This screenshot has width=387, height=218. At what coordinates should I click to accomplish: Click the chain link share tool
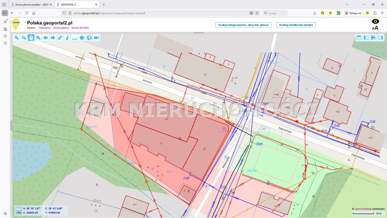point(60,38)
